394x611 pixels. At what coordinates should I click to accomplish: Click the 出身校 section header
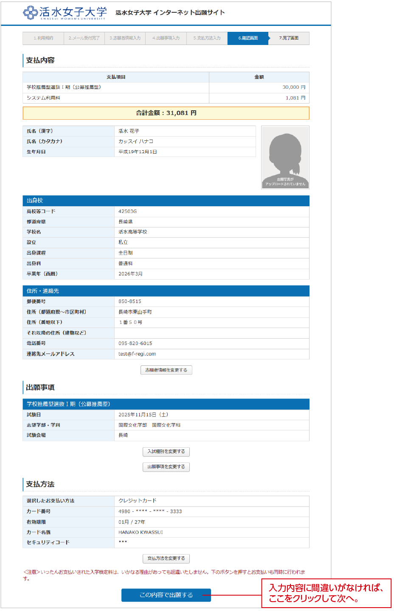166,200
